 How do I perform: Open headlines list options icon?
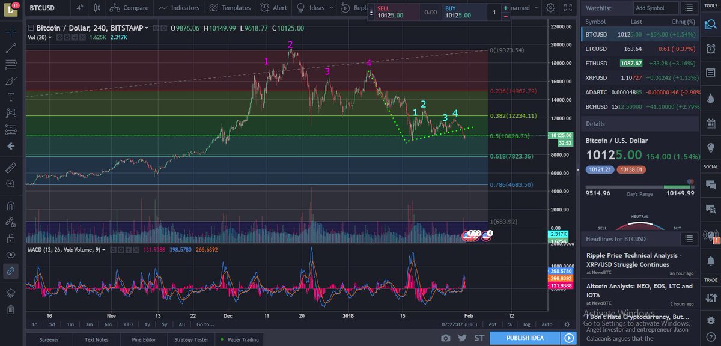[x=689, y=239]
